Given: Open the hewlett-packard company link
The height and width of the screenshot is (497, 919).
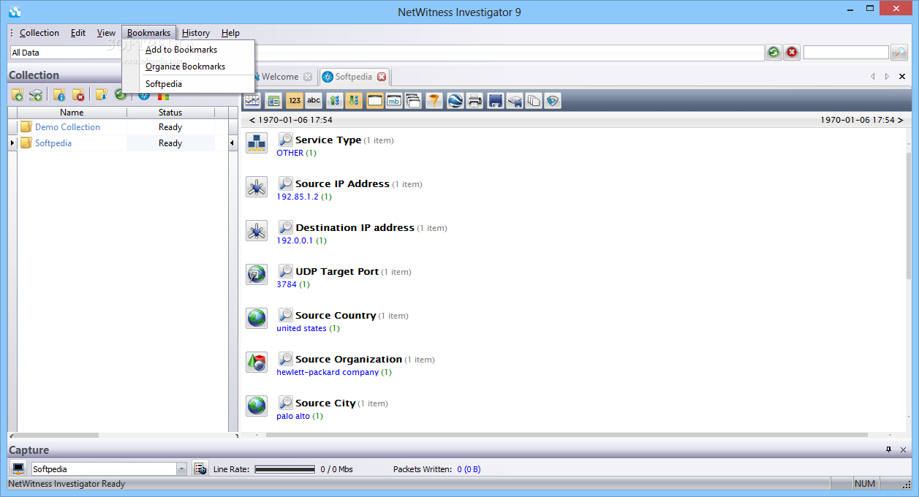Looking at the screenshot, I should point(328,372).
